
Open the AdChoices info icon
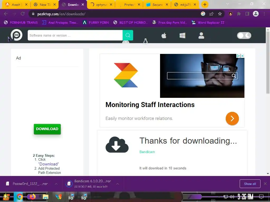click(x=238, y=56)
